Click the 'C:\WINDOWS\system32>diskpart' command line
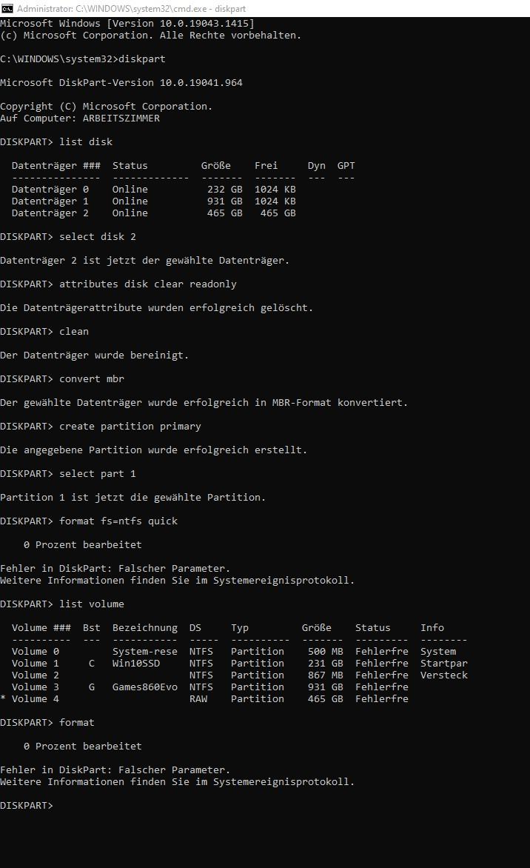Screen dimensions: 530x868 [82, 59]
